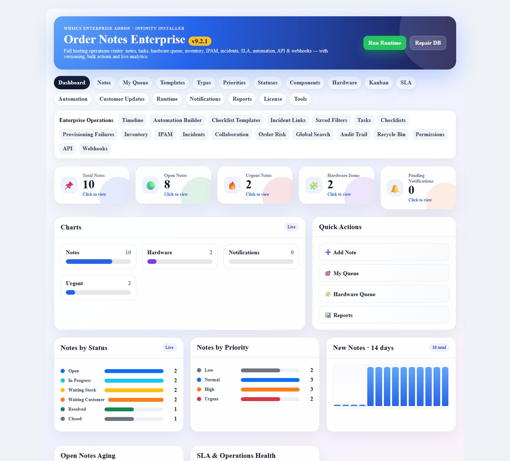510x461 pixels.
Task: Click the Notes chart progress bar
Action: [98, 262]
